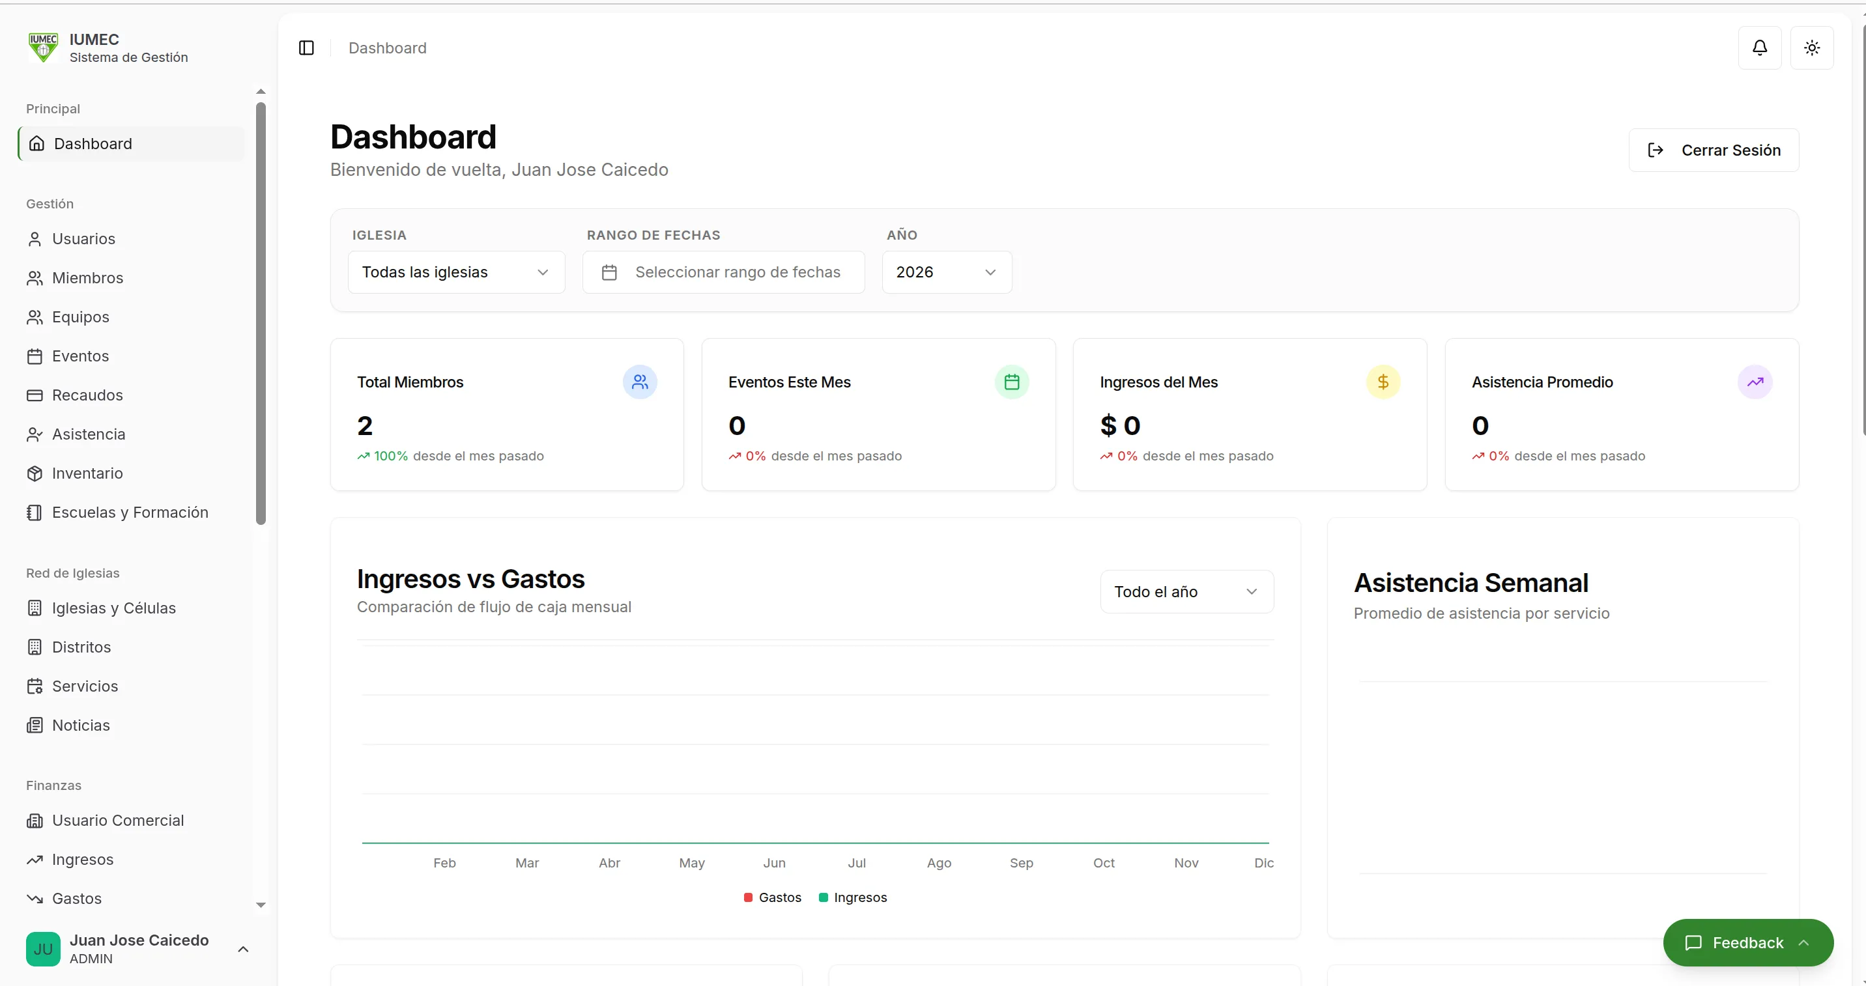Screen dimensions: 1866x986
Task: Click the Noticias newspaper icon
Action: [x=34, y=725]
